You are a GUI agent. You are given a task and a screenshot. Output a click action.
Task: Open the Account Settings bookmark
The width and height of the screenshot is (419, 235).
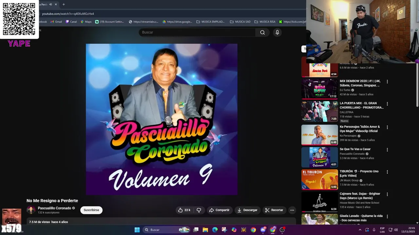pyautogui.click(x=110, y=22)
